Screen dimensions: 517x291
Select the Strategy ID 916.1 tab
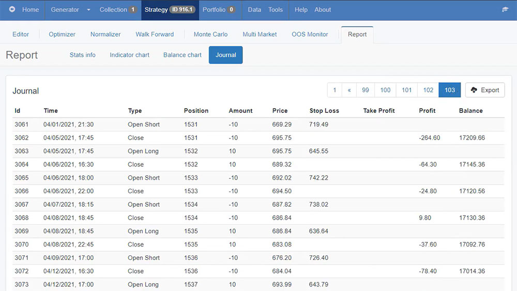coord(170,10)
